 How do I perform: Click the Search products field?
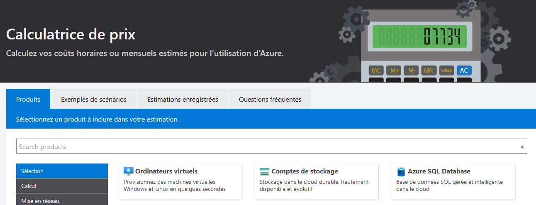(x=272, y=146)
